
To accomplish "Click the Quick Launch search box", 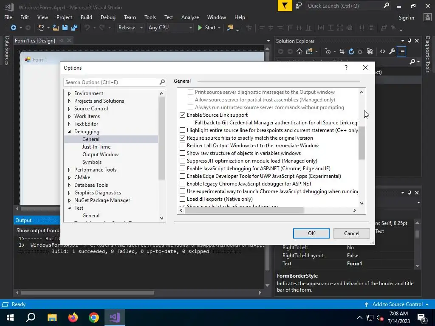I will click(x=344, y=6).
